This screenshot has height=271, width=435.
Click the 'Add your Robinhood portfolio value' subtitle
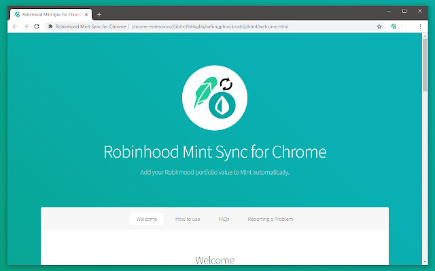click(215, 172)
